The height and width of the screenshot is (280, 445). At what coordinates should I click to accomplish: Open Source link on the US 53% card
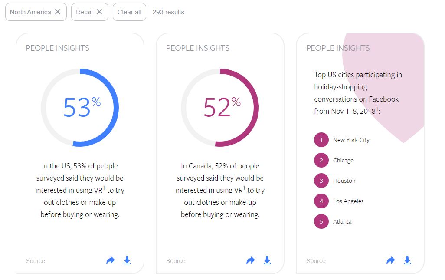point(36,261)
